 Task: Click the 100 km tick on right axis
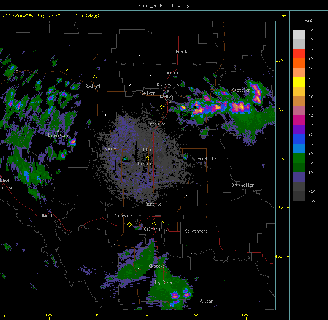pyautogui.click(x=279, y=60)
